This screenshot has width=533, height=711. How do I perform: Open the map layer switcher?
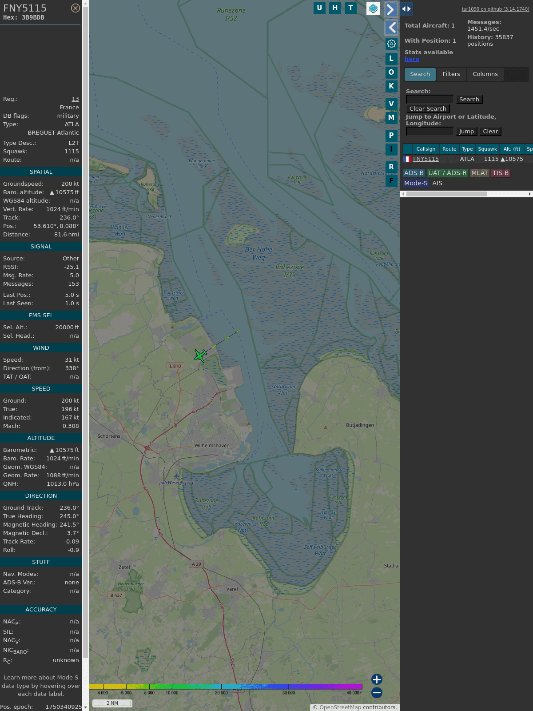[373, 8]
